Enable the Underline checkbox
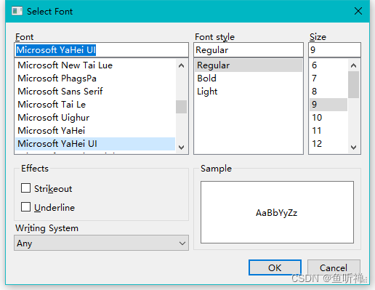This screenshot has height=290, width=375. point(25,207)
